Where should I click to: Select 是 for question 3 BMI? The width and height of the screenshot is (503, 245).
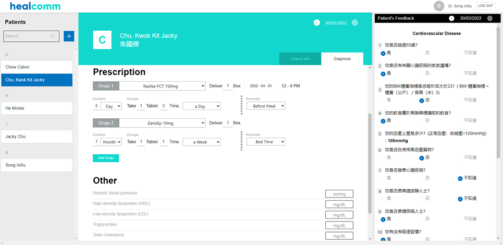pos(383,100)
